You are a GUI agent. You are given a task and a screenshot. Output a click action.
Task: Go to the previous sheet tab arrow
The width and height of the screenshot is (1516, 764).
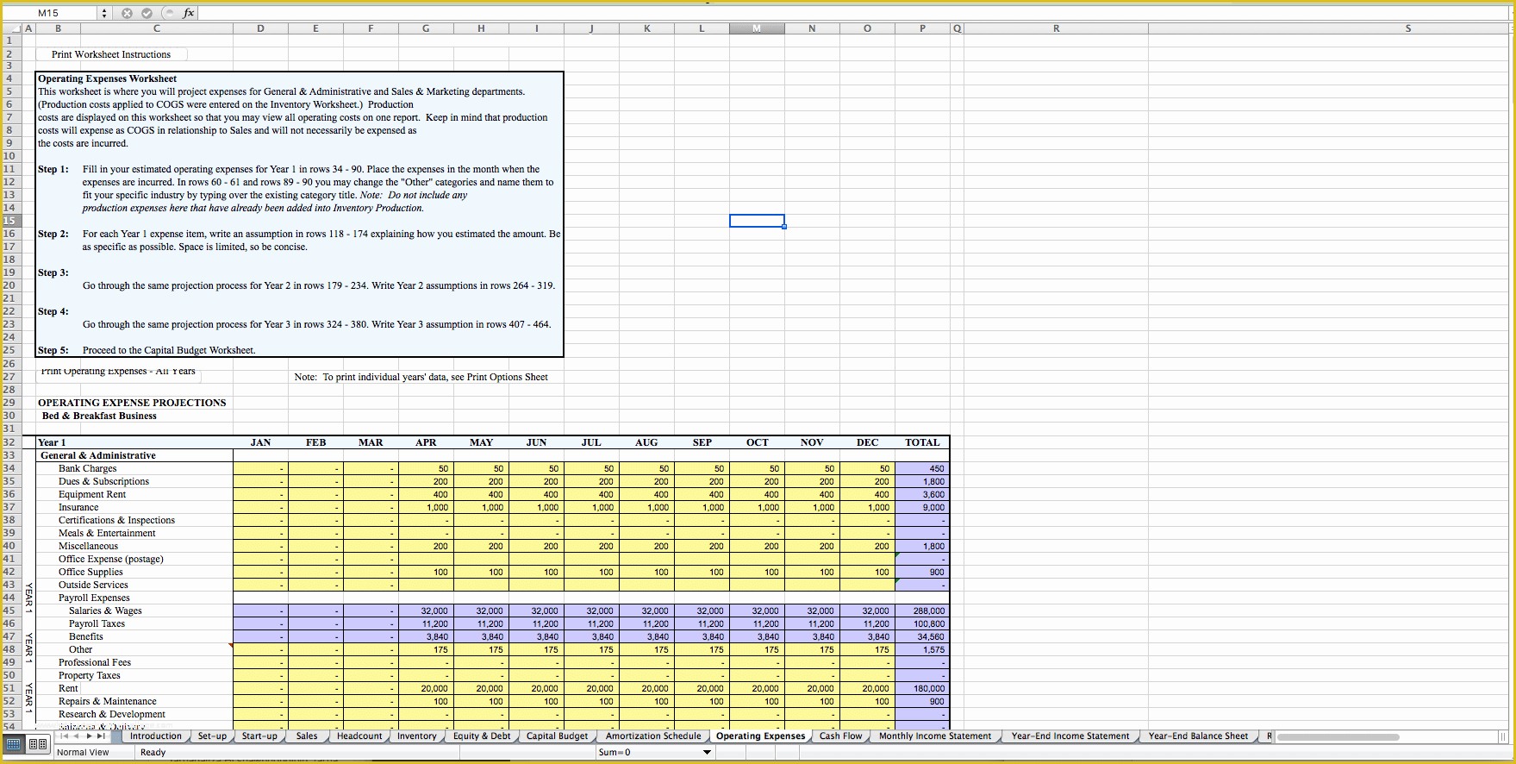(x=78, y=736)
